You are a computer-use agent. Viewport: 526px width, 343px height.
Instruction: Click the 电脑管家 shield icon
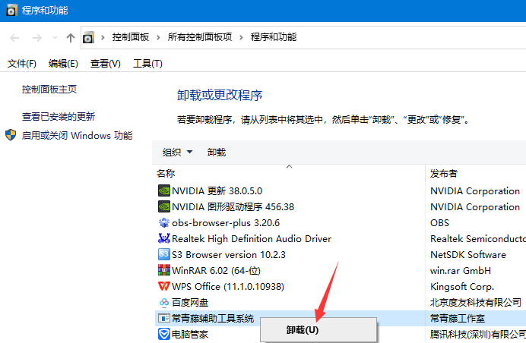tap(164, 335)
